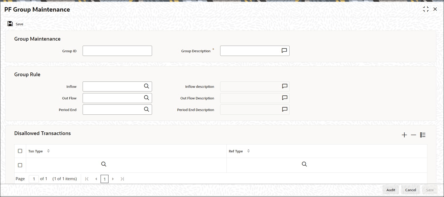This screenshot has width=444, height=197.
Task: Sort the table by Txn Type
Action: [x=48, y=151]
